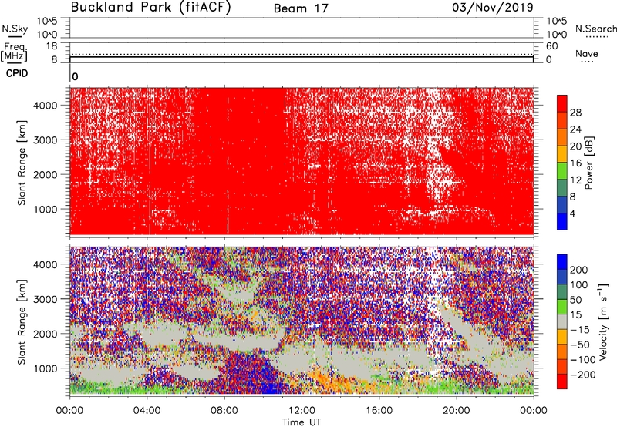Click the '12:00' time tick label

pos(302,411)
